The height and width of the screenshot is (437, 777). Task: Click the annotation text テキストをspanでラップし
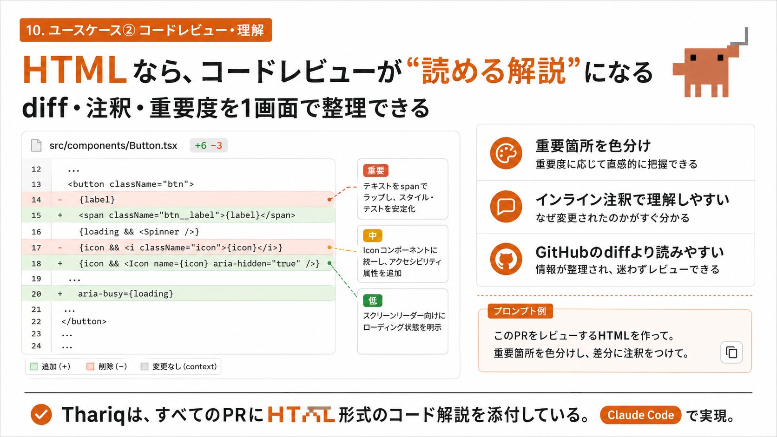[398, 197]
